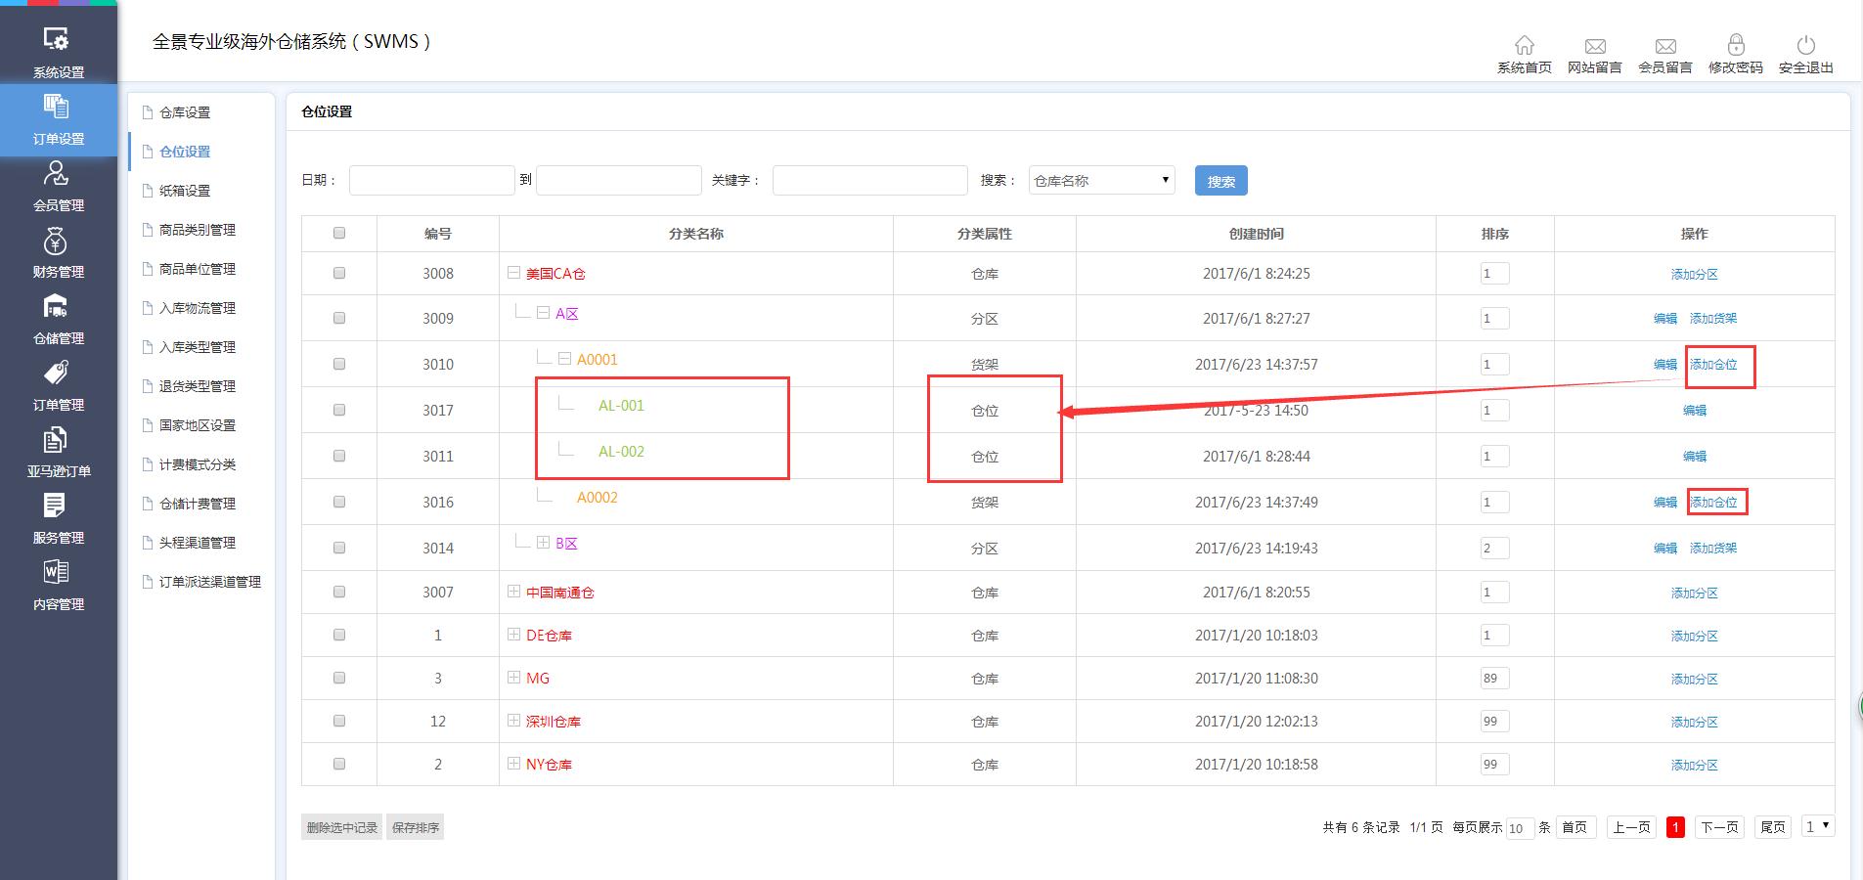Open the 搜索 criteria dropdown showing 仓库名称
The image size is (1863, 880).
click(1100, 180)
